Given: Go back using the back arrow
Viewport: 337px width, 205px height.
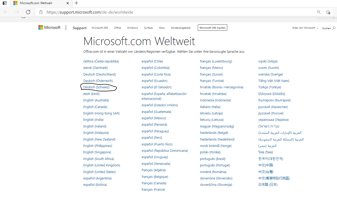Looking at the screenshot, I should pos(6,12).
